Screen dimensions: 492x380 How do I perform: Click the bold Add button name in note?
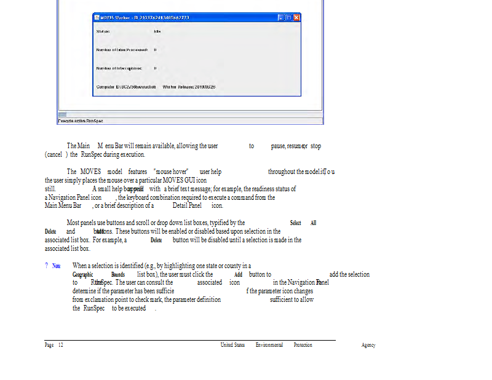(239, 274)
